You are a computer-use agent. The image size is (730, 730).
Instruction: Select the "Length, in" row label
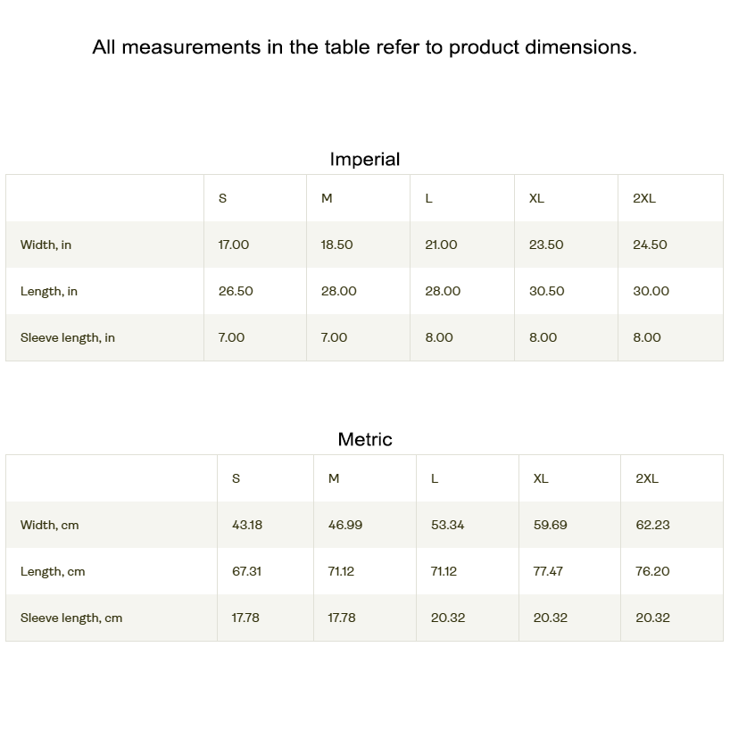49,291
